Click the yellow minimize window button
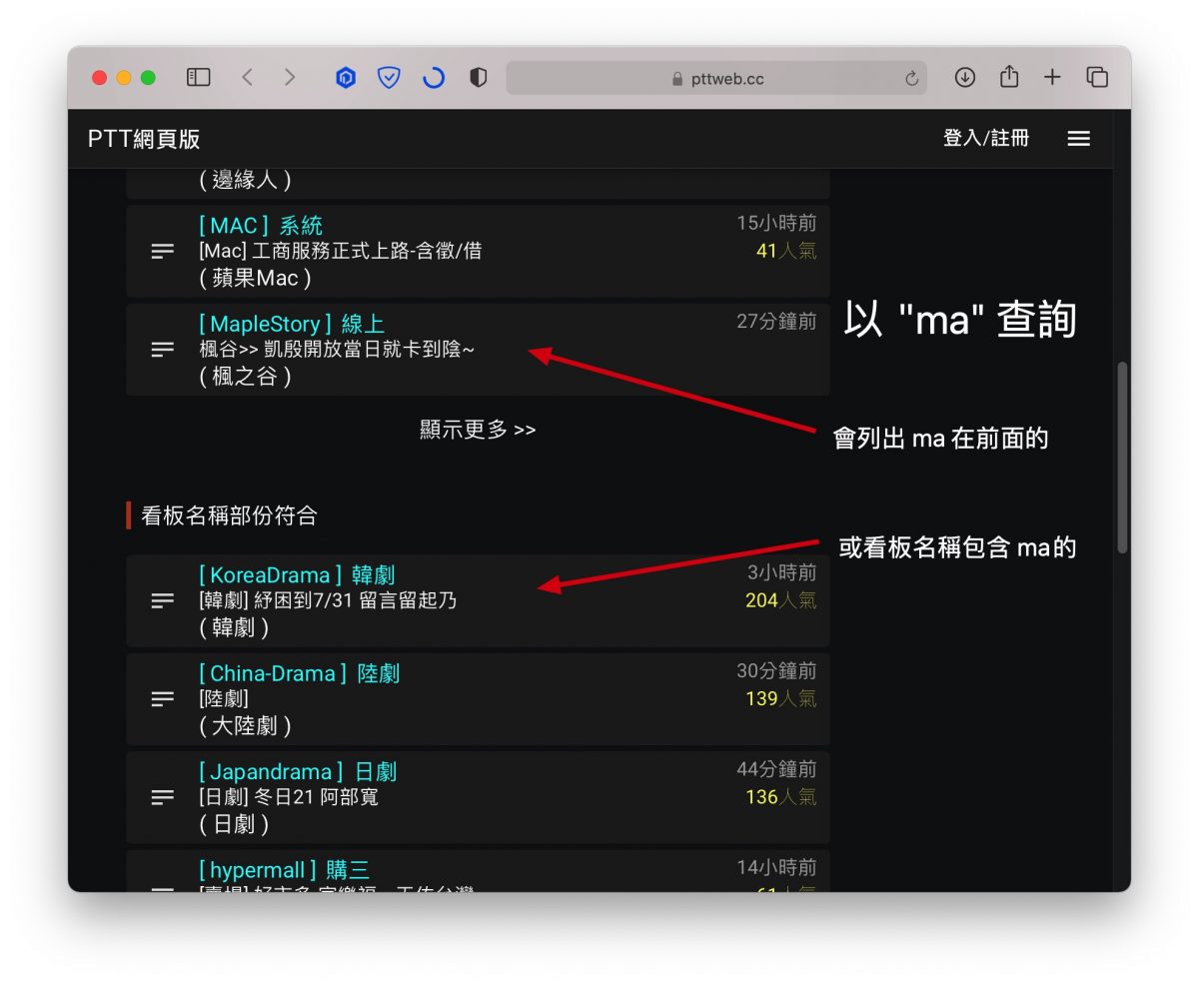 coord(124,78)
